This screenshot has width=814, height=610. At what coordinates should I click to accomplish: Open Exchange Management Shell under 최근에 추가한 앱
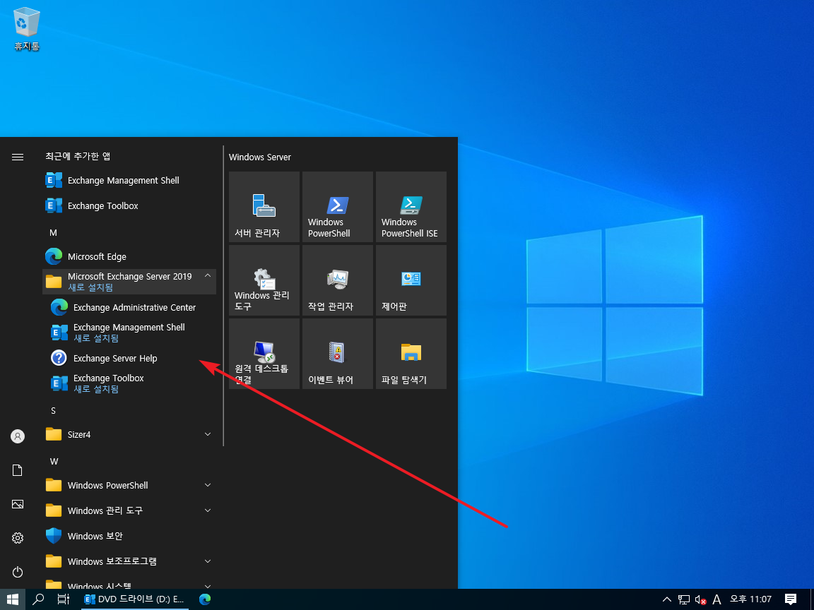[129, 181]
